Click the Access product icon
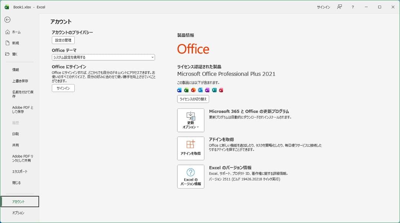400x223 pixels. click(x=221, y=90)
